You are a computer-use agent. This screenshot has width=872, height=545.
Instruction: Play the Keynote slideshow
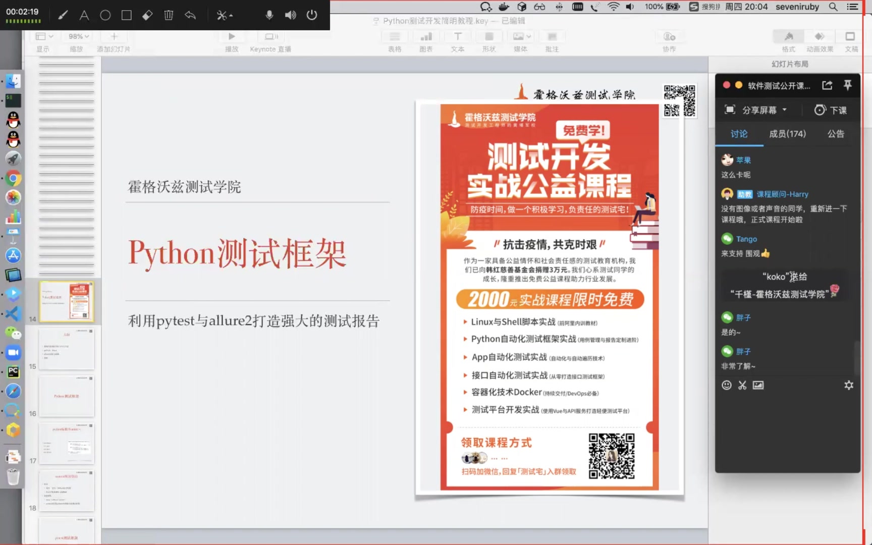tap(232, 36)
